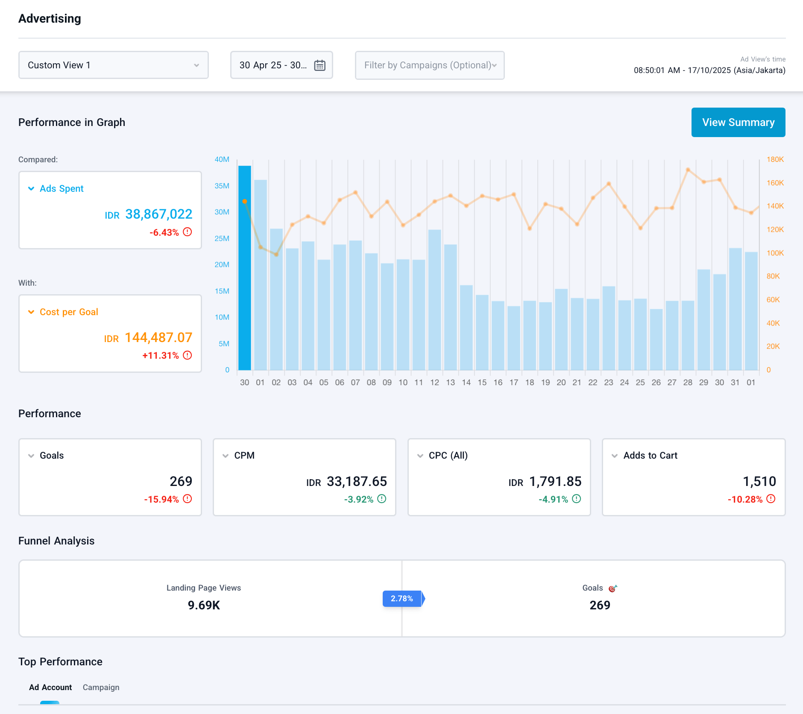Click the calendar icon in date range field
This screenshot has width=803, height=714.
[x=319, y=65]
